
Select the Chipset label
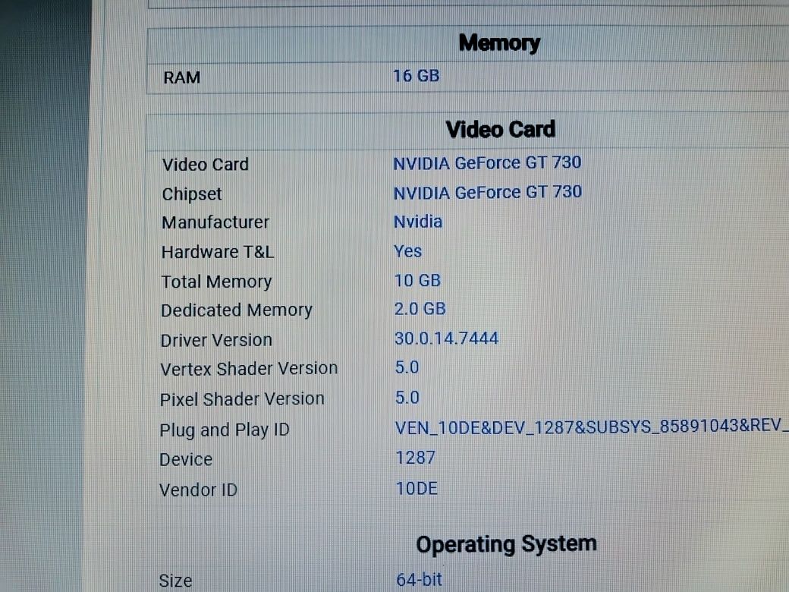(192, 194)
